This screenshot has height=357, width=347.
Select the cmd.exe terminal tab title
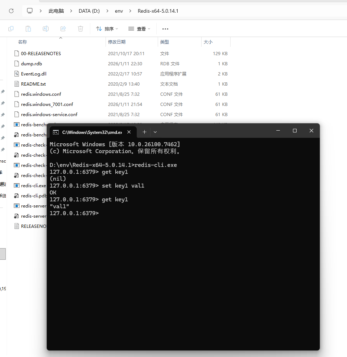[x=92, y=132]
